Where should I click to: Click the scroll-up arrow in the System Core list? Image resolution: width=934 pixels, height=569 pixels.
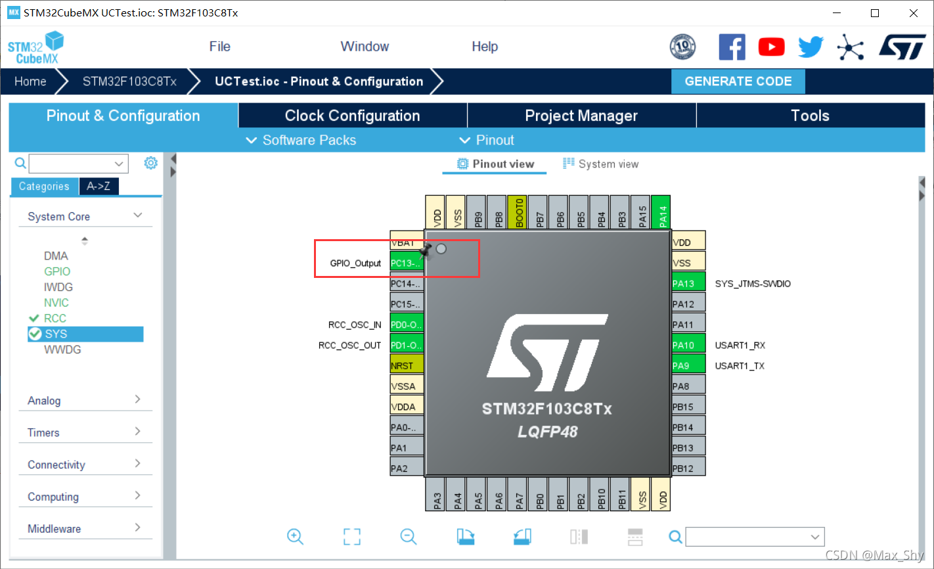pos(85,240)
